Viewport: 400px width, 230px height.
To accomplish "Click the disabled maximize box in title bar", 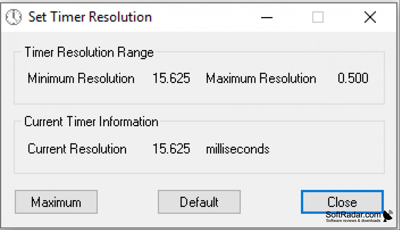I will click(318, 17).
